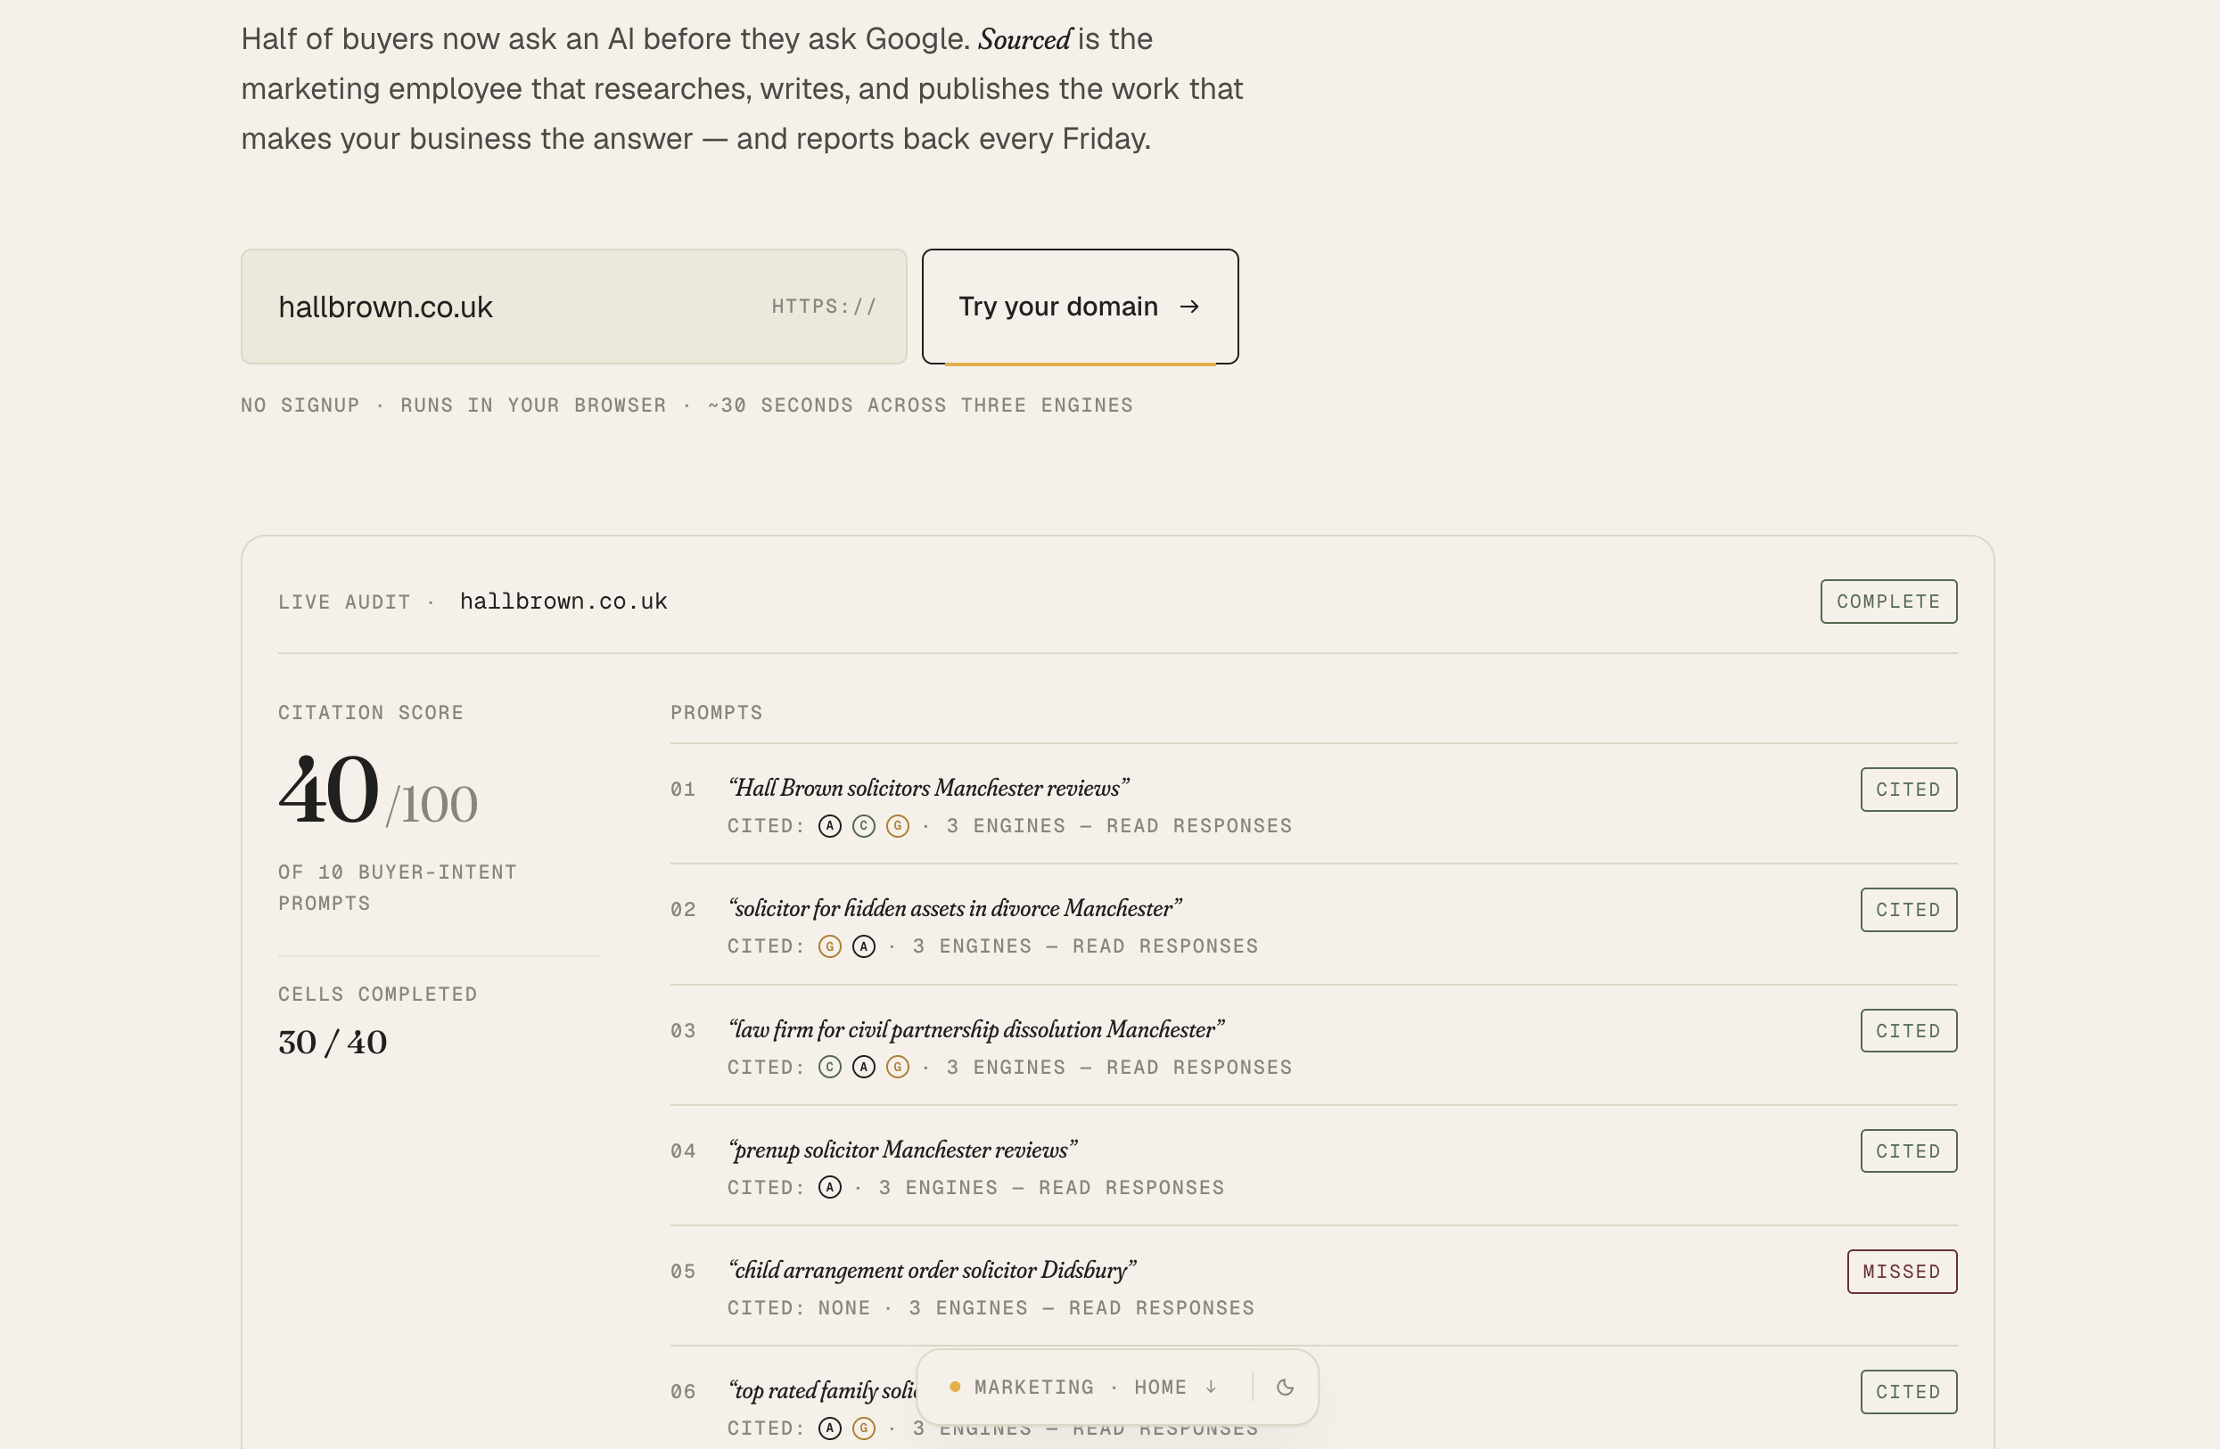Click the A engine icon in prompt 06
The image size is (2220, 1449).
pos(829,1428)
